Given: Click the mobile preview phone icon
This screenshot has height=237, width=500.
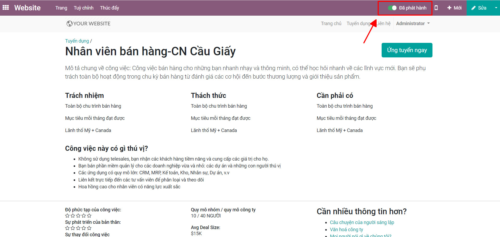Looking at the screenshot, I should [436, 8].
